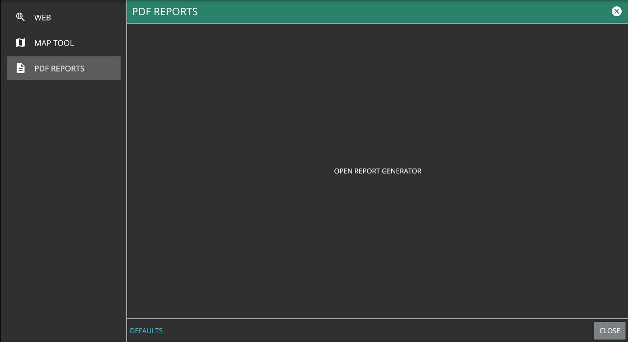
Task: Click the globe search icon beside WEB
Action: pyautogui.click(x=20, y=17)
